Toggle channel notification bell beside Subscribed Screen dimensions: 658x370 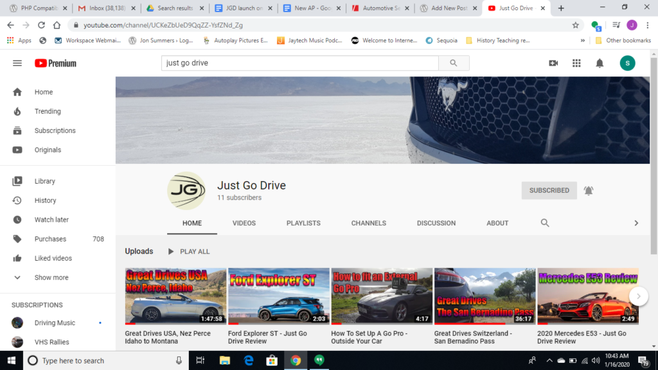point(589,190)
